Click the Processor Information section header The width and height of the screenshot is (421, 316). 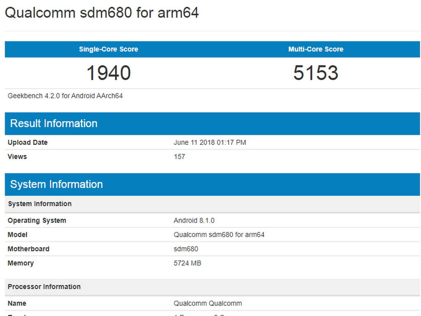44,287
